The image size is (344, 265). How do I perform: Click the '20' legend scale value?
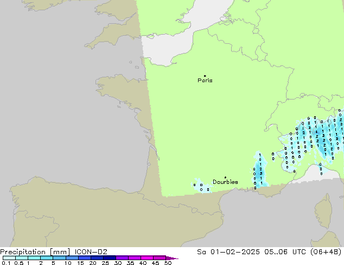[x=93, y=263]
